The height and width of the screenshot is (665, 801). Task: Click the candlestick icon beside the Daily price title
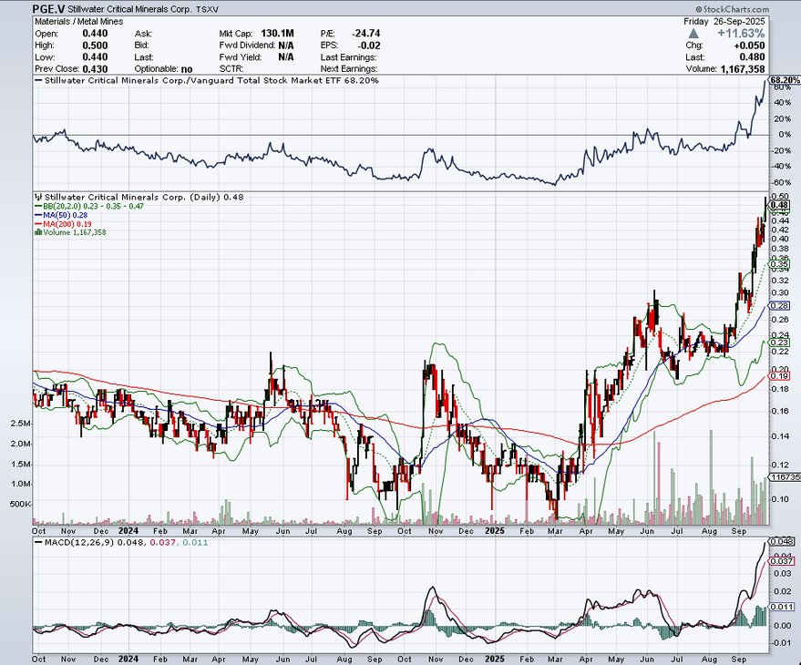(x=38, y=197)
